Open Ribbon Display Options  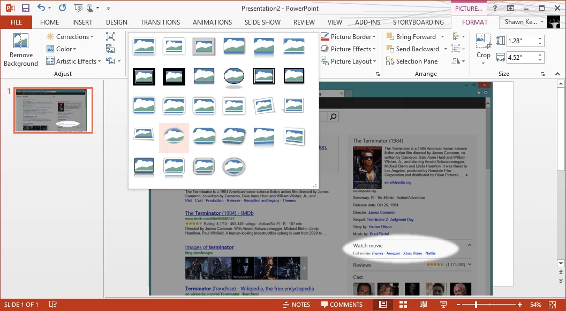(510, 8)
